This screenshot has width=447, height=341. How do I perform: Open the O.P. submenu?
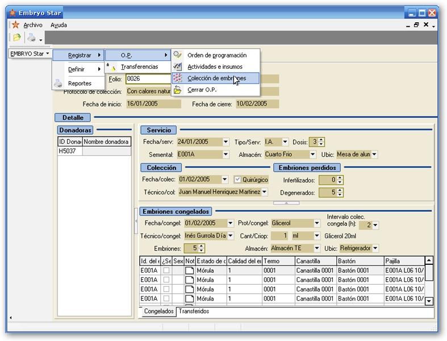[x=137, y=55]
